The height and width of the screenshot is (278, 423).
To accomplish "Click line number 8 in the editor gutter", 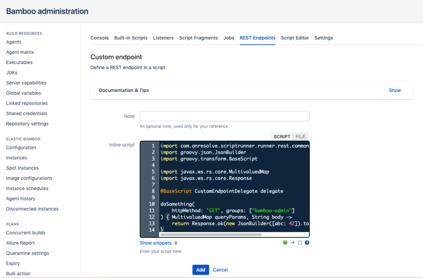I will pos(153,191).
